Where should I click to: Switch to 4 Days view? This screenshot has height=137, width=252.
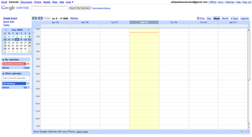pos(234,19)
